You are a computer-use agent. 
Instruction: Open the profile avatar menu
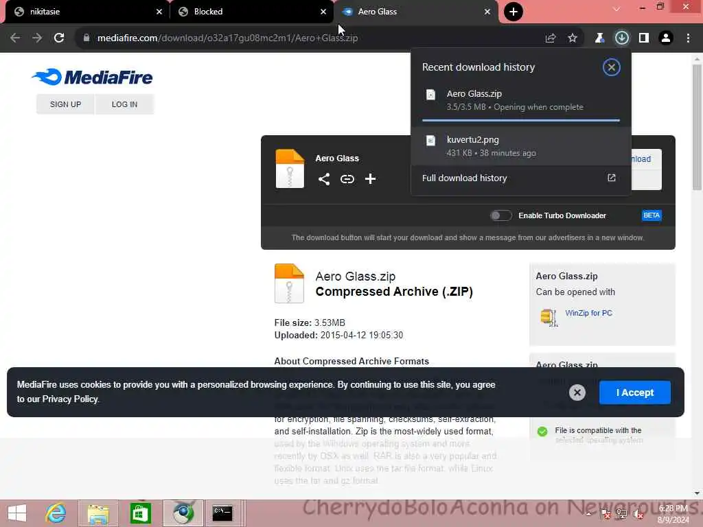point(666,38)
